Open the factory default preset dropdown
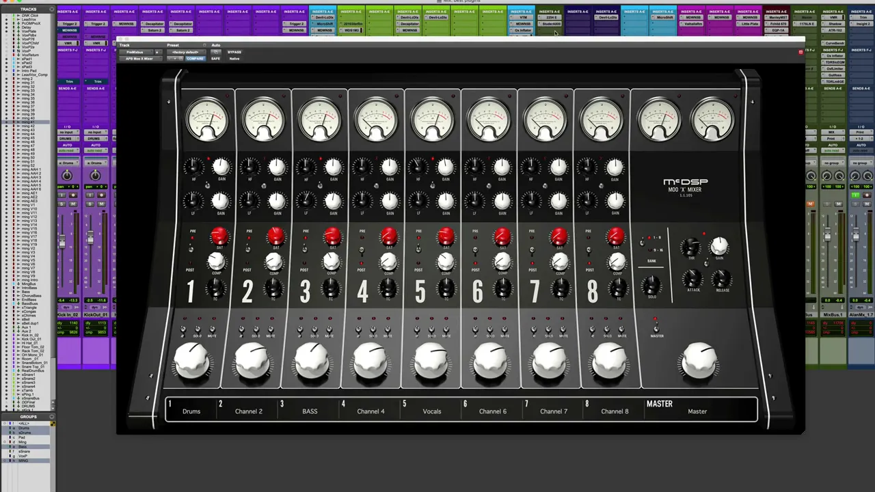 point(185,52)
